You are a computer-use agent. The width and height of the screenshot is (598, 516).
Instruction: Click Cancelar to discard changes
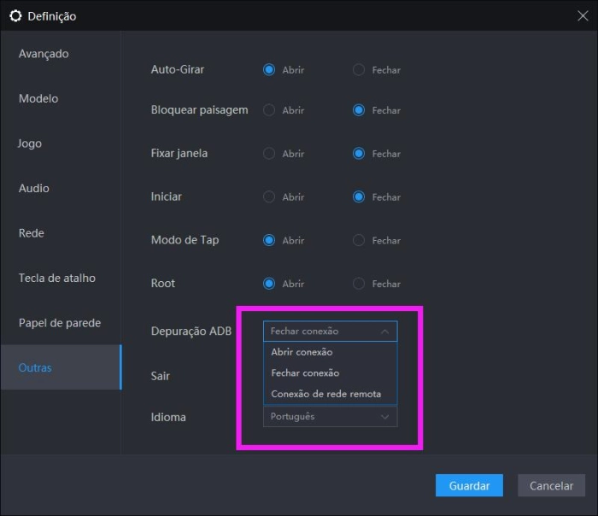(x=551, y=485)
